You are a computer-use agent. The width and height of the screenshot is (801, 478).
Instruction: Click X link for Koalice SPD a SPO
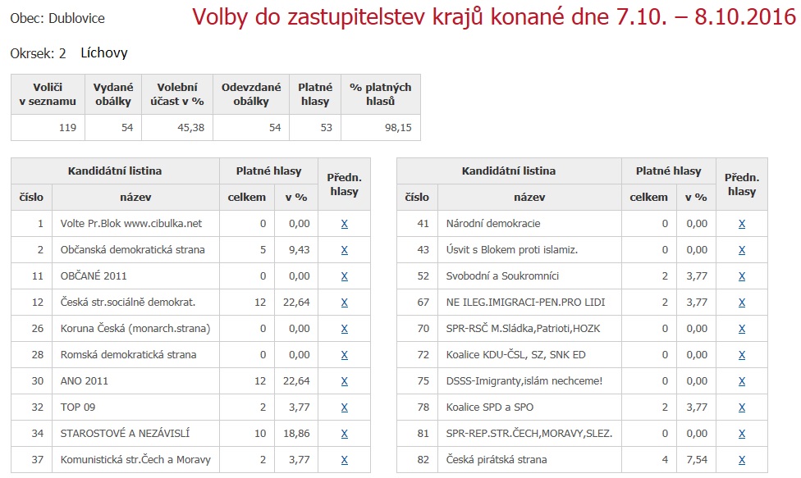coord(742,407)
